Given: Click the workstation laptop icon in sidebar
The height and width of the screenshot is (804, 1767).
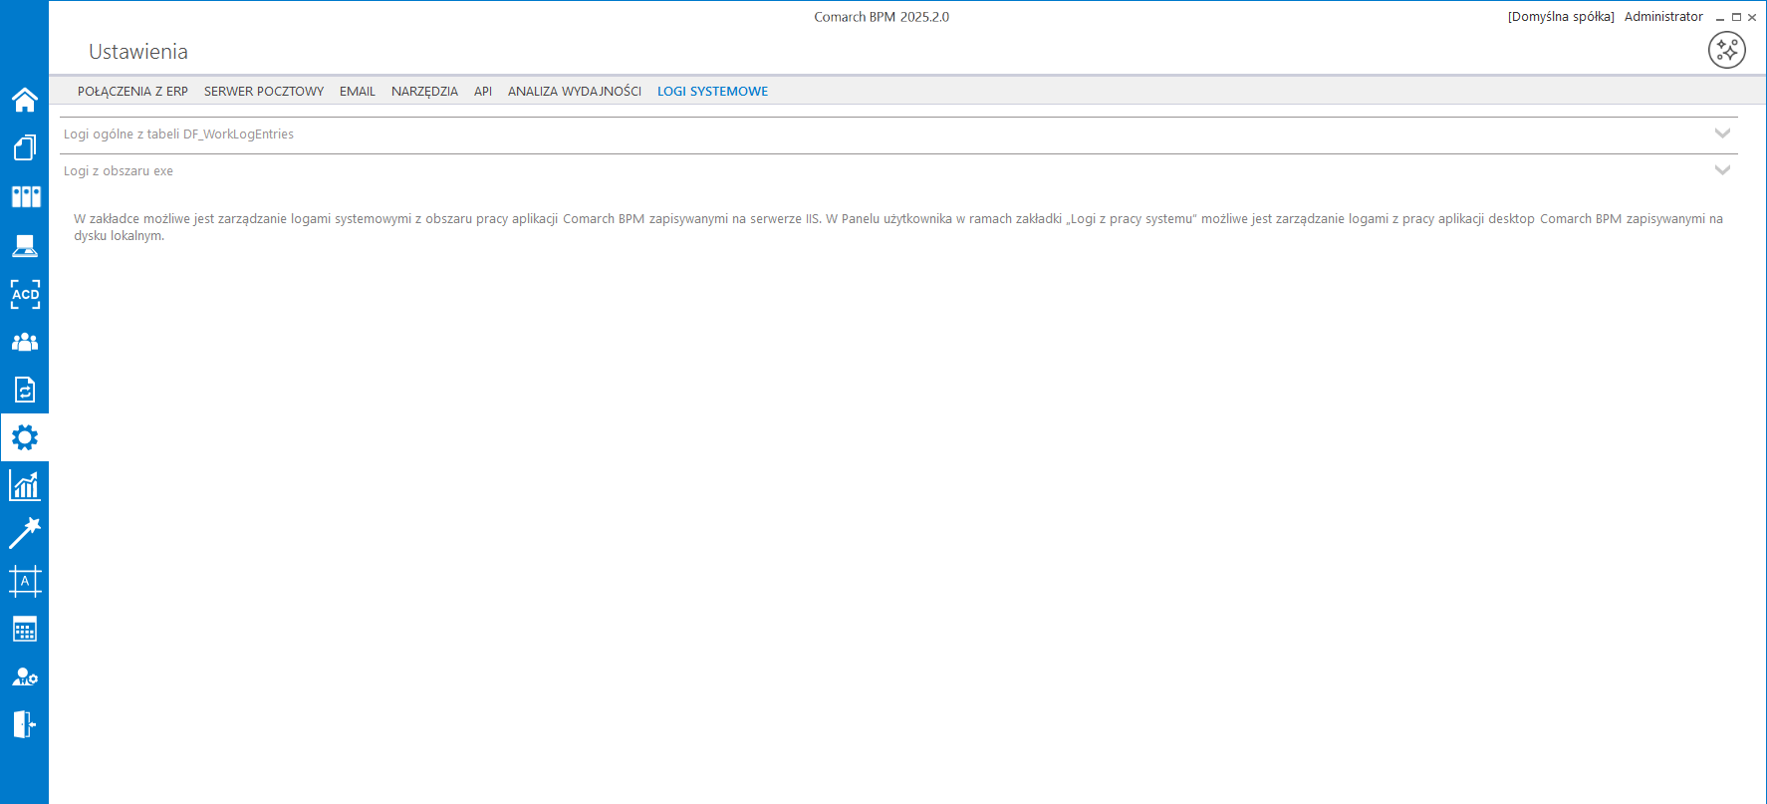Looking at the screenshot, I should pos(25,245).
